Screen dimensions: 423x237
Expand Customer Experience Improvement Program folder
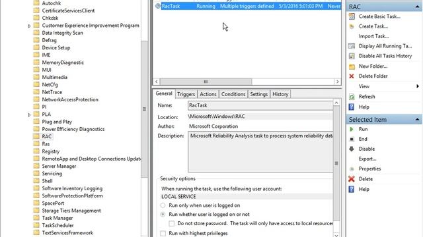(29, 26)
